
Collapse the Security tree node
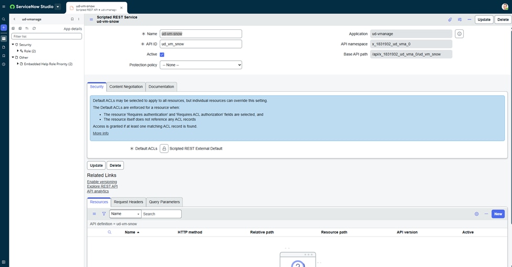point(13,45)
